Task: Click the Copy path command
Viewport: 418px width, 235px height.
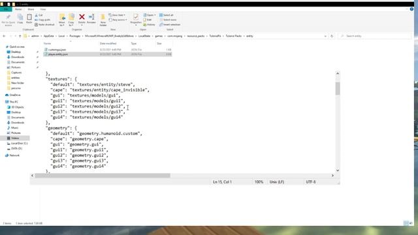Action: click(x=42, y=20)
